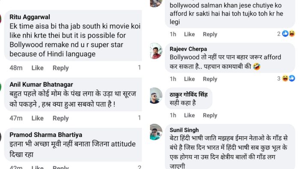This screenshot has height=169, width=300.
Task: View the reaction count on Ritu Aggarwal's comment
Action: tap(139, 67)
